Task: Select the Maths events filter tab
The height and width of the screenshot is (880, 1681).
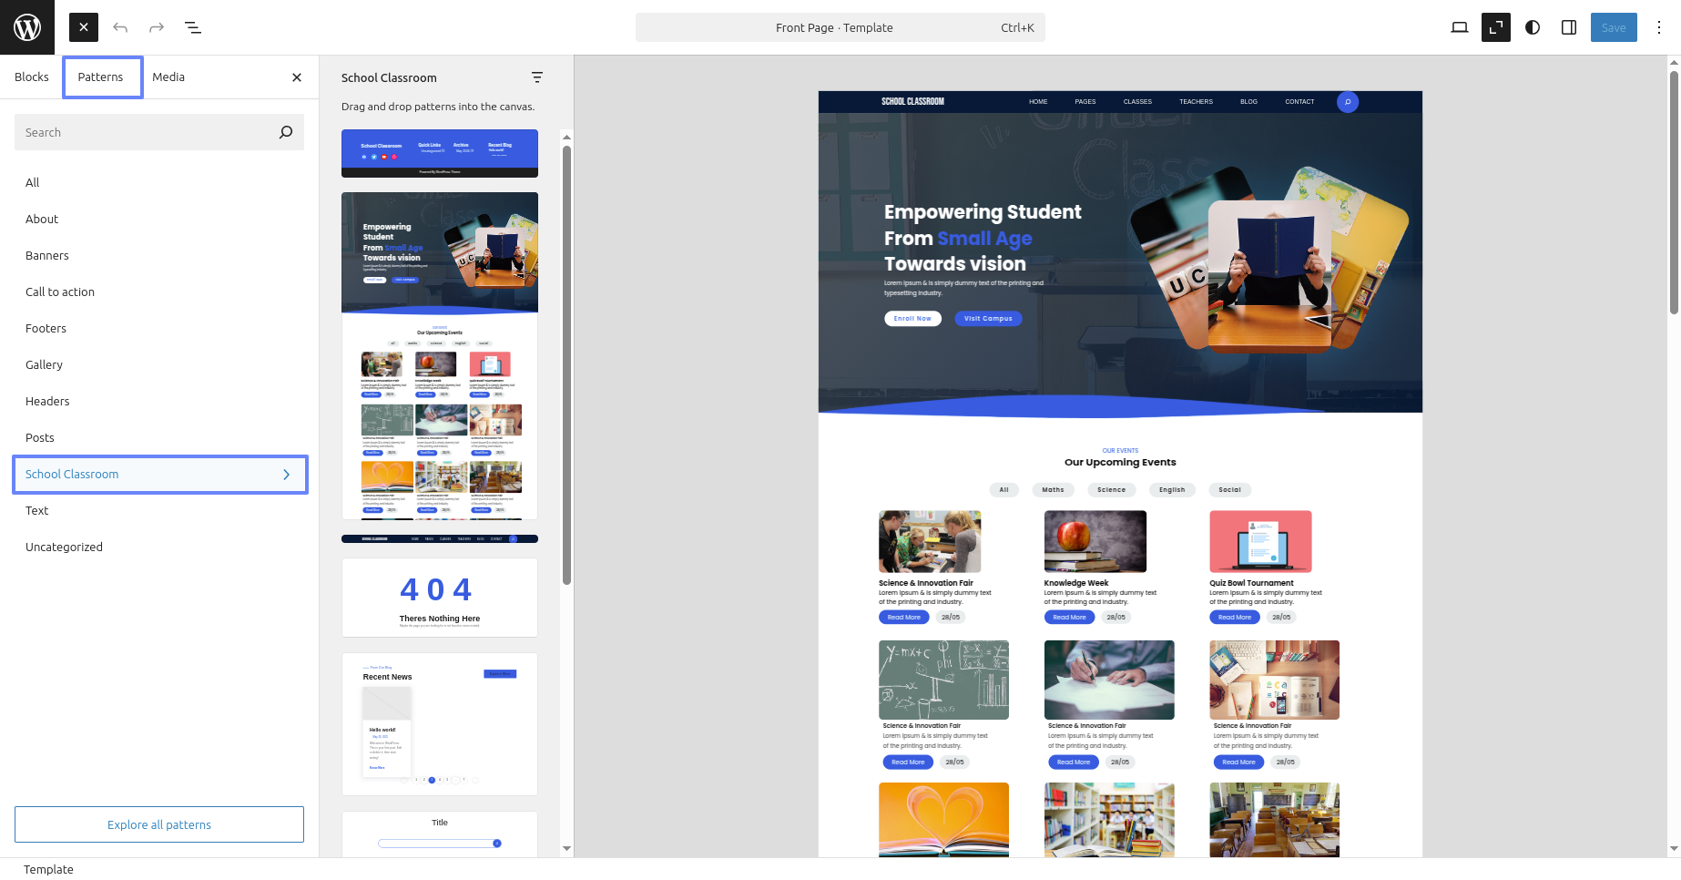Action: tap(1053, 490)
